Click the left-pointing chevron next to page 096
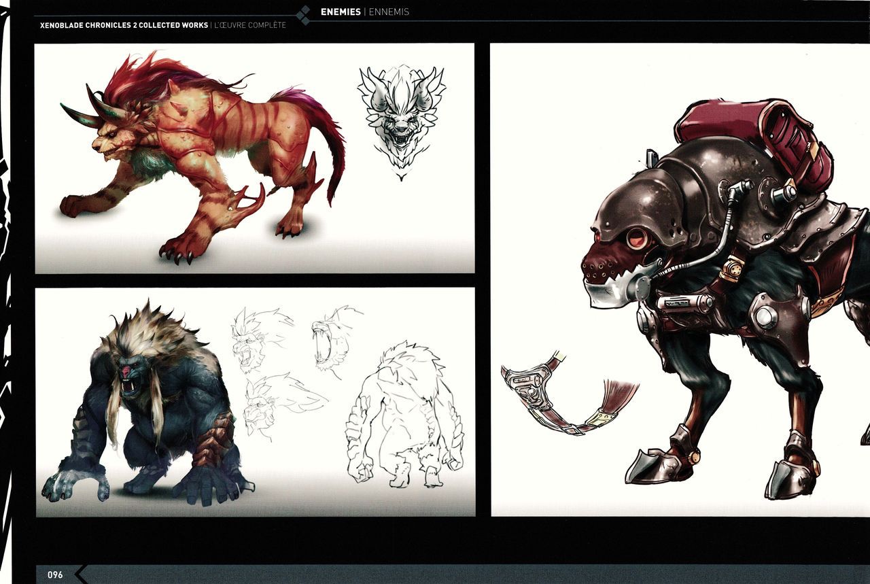870x584 pixels. point(81,574)
